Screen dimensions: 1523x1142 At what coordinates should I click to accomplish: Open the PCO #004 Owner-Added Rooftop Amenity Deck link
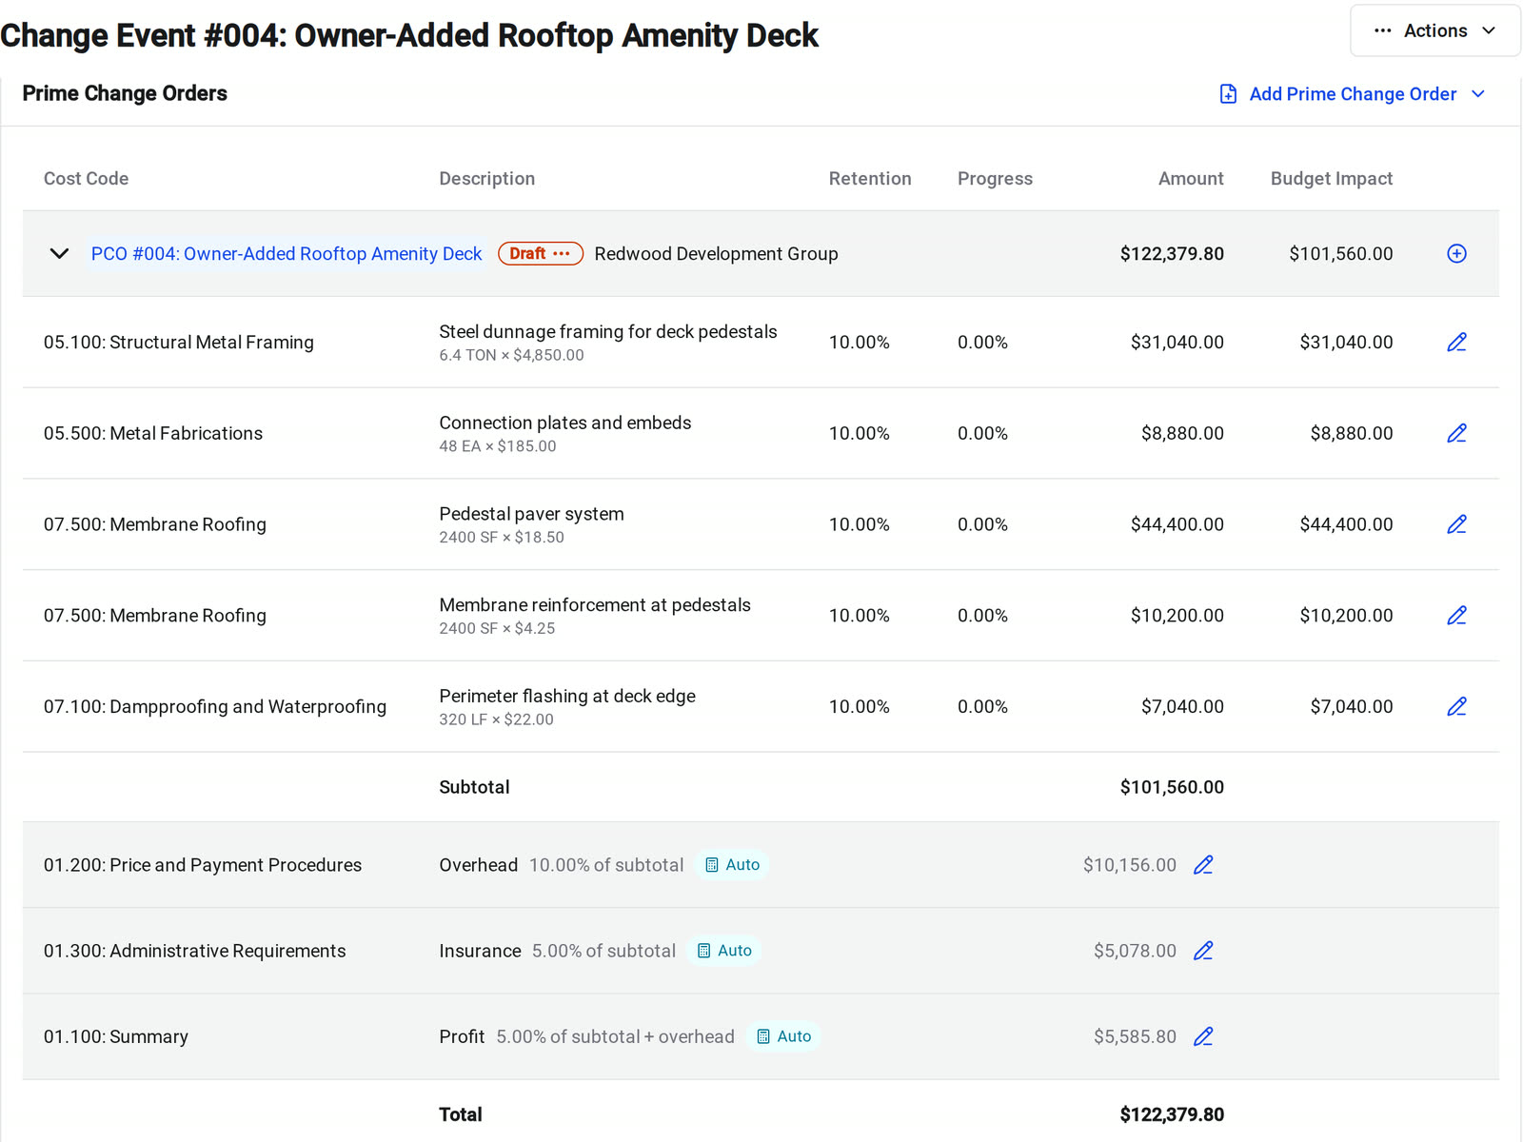click(x=287, y=254)
